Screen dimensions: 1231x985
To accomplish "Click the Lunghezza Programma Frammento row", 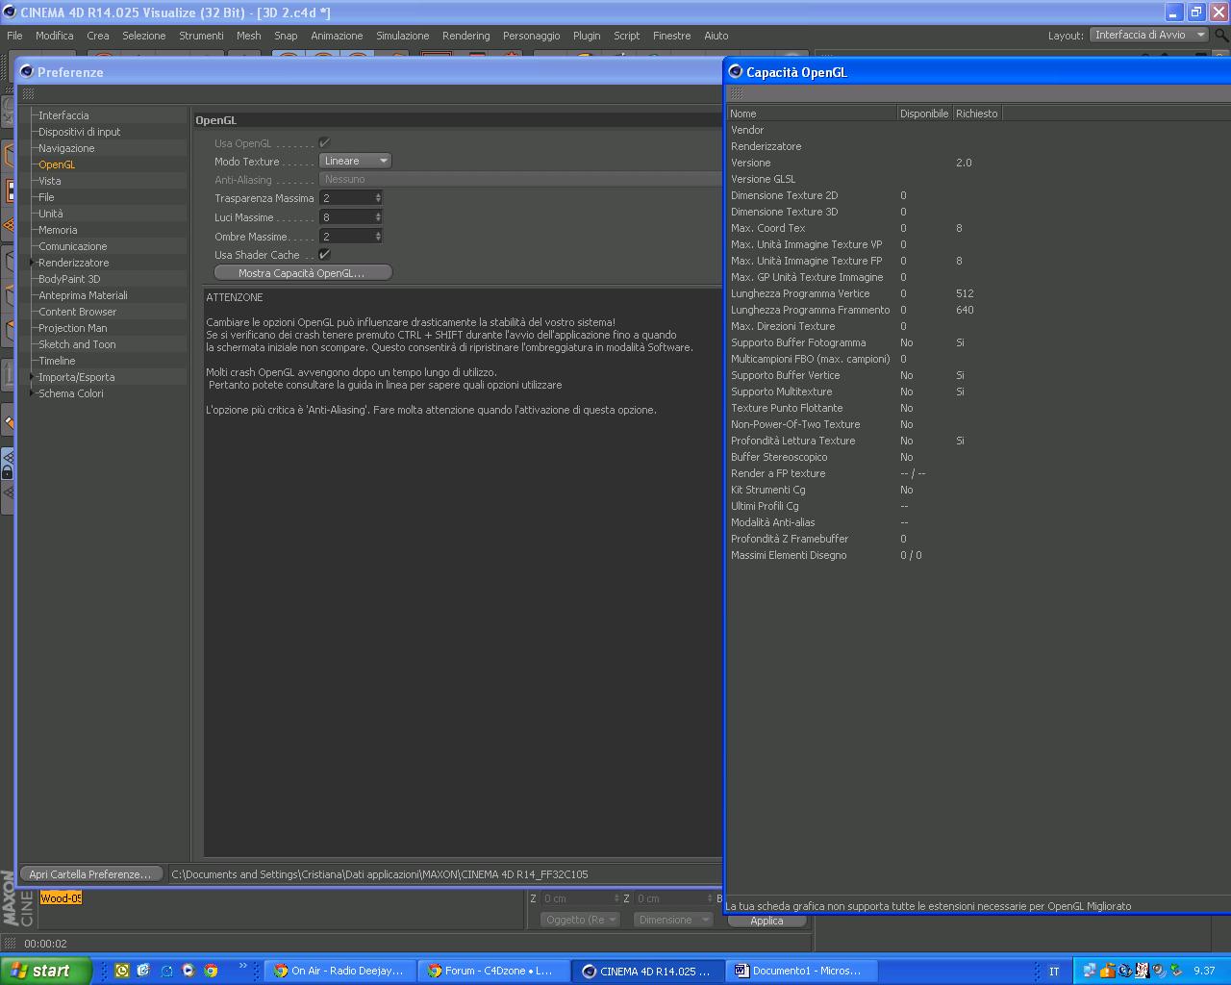I will [978, 310].
